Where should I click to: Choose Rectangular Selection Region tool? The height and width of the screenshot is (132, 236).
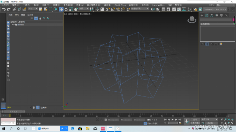(x=50, y=9)
